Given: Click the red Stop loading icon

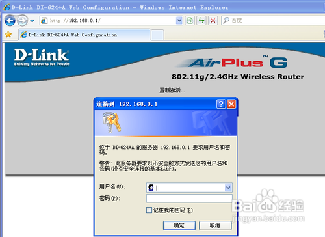Looking at the screenshot, I should pyautogui.click(x=213, y=21).
